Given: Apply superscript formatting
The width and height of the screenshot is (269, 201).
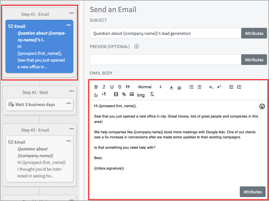Looking at the screenshot, I should tap(219, 87).
